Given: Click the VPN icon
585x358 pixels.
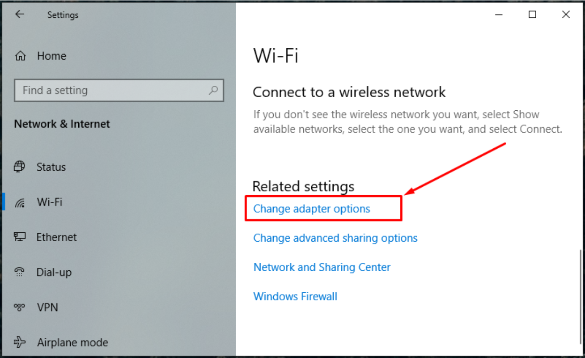Looking at the screenshot, I should pyautogui.click(x=20, y=307).
